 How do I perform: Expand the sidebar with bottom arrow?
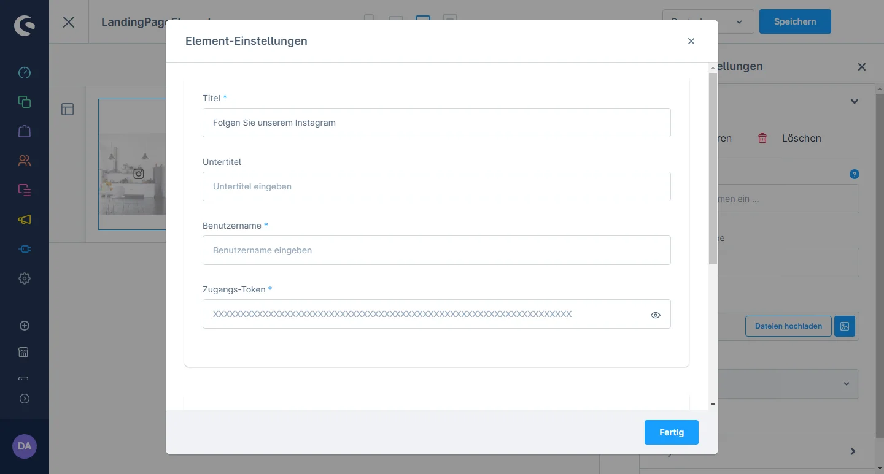pos(25,399)
